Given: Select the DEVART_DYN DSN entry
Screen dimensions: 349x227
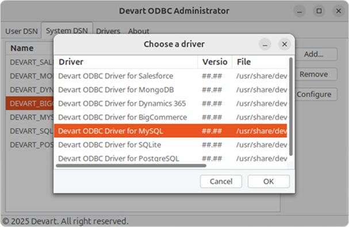Looking at the screenshot, I should point(30,90).
